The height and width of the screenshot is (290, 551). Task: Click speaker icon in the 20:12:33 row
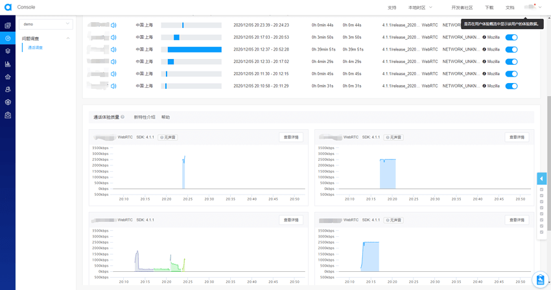[x=113, y=62]
